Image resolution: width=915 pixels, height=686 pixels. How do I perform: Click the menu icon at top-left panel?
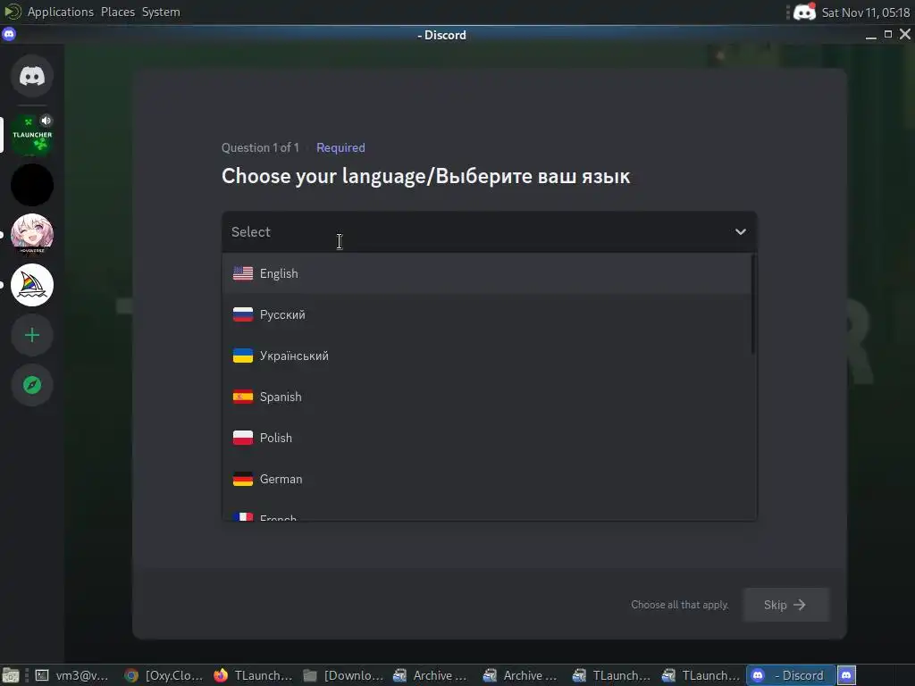point(13,12)
